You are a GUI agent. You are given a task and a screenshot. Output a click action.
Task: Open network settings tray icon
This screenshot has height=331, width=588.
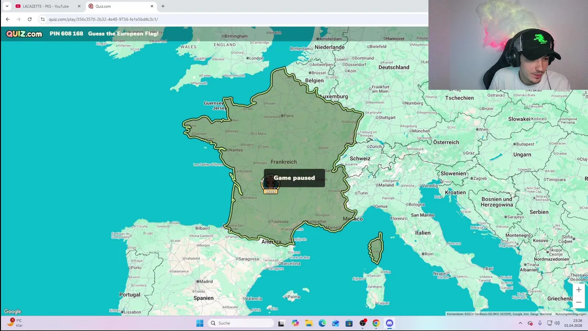[549, 323]
